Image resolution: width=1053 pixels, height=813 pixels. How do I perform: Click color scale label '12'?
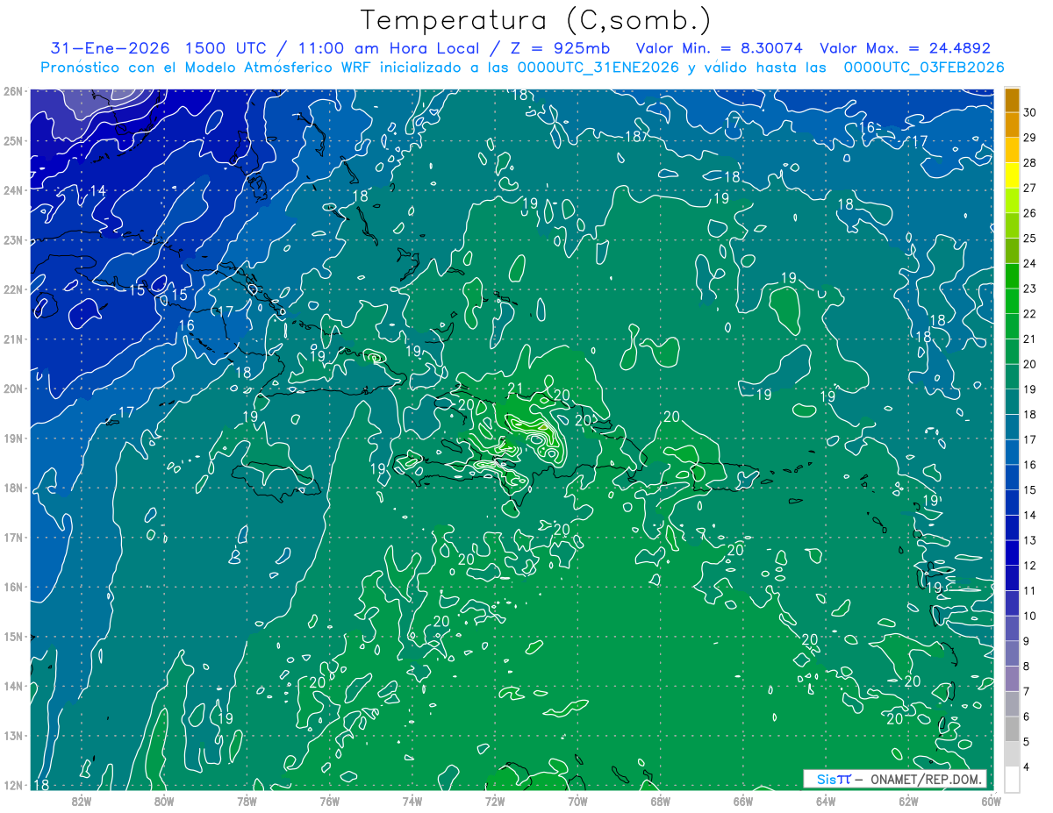click(x=1029, y=565)
